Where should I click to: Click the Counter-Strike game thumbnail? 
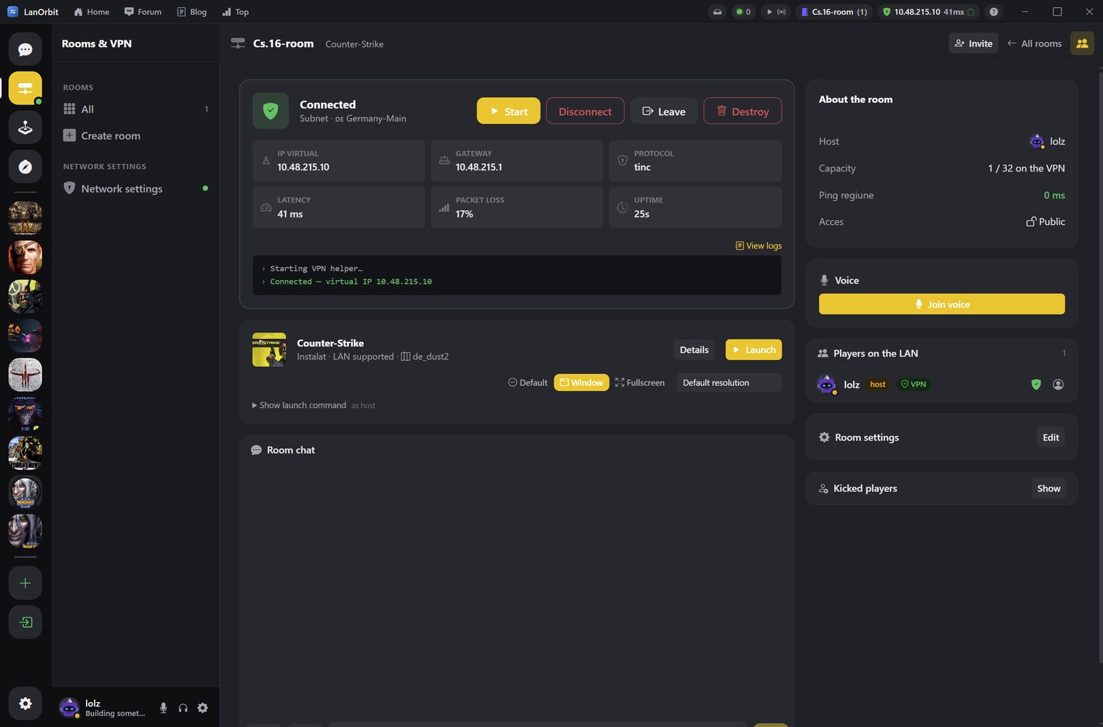click(269, 350)
